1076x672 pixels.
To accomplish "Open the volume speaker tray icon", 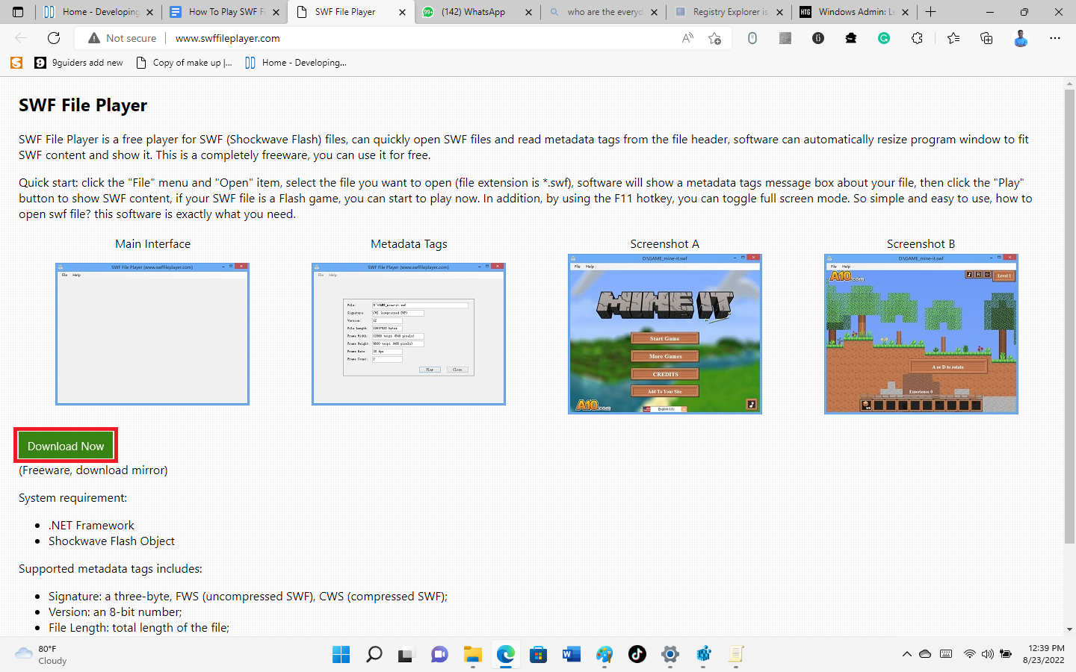I will [987, 654].
